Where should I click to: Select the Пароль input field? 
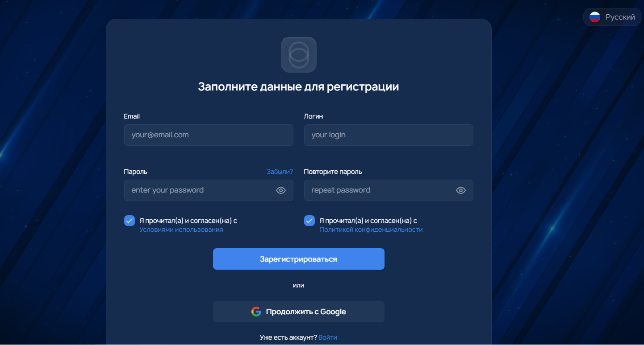(x=209, y=190)
